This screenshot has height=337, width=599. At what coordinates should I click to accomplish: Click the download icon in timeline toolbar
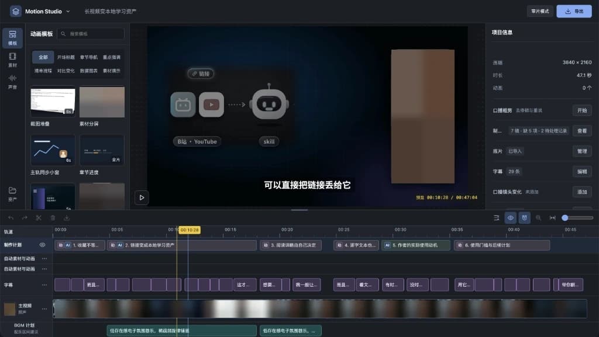point(67,218)
